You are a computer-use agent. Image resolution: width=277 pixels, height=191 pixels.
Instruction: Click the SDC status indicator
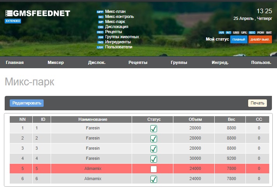click(252, 32)
